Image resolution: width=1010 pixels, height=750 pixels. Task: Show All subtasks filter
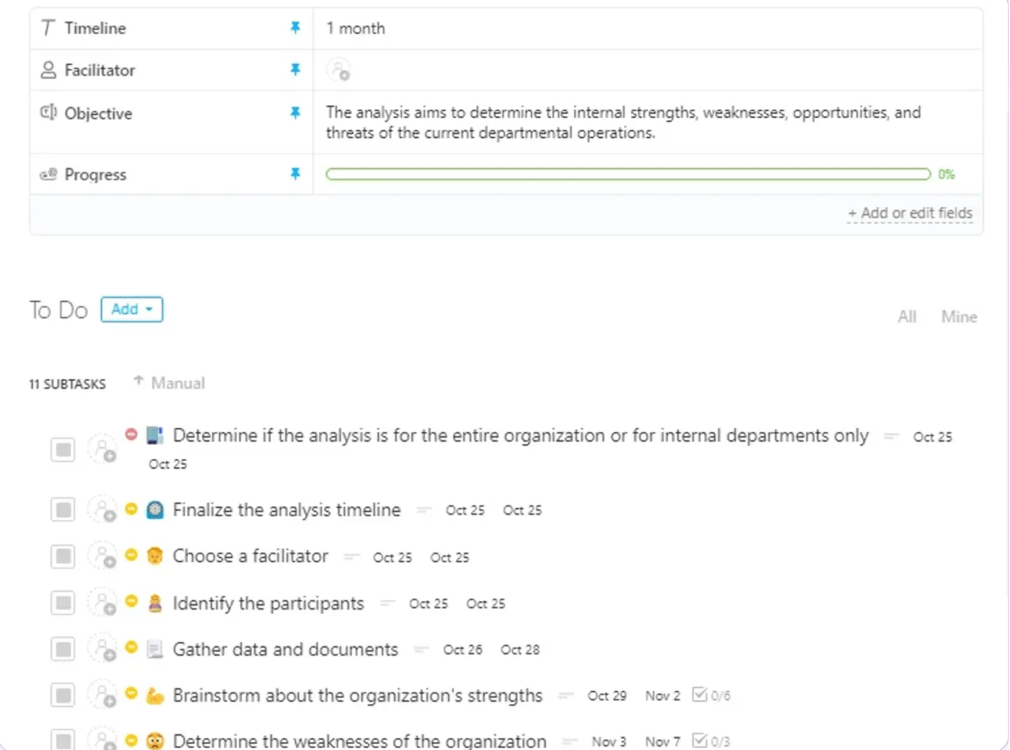[907, 317]
